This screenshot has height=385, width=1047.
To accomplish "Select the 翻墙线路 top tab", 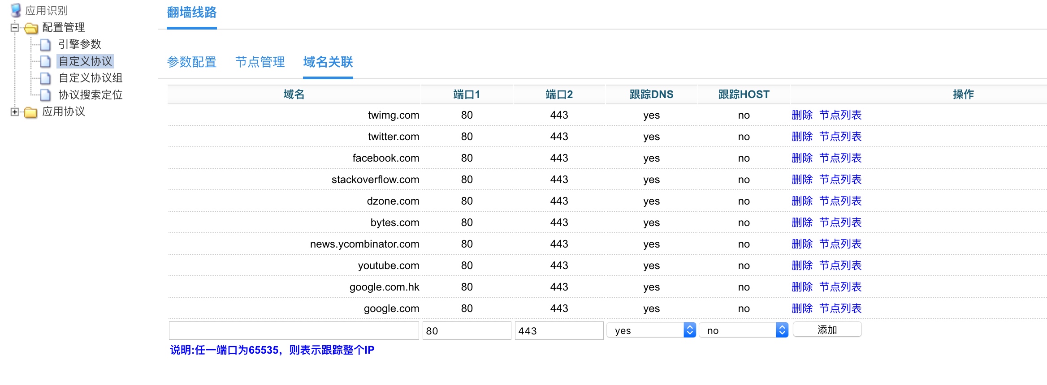I will [192, 13].
